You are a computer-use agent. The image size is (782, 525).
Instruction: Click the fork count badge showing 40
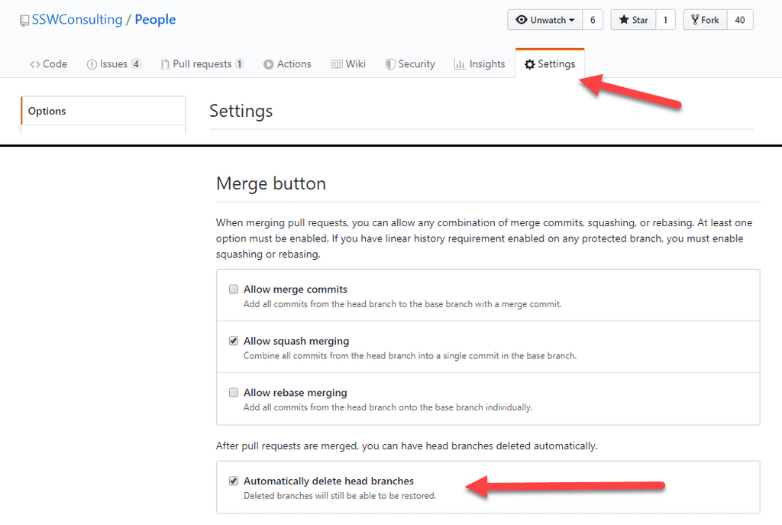point(739,20)
